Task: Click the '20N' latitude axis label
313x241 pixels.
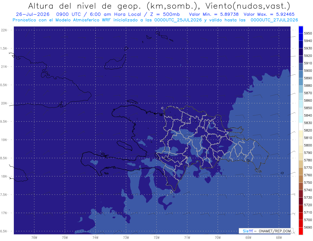Action: tap(4, 103)
